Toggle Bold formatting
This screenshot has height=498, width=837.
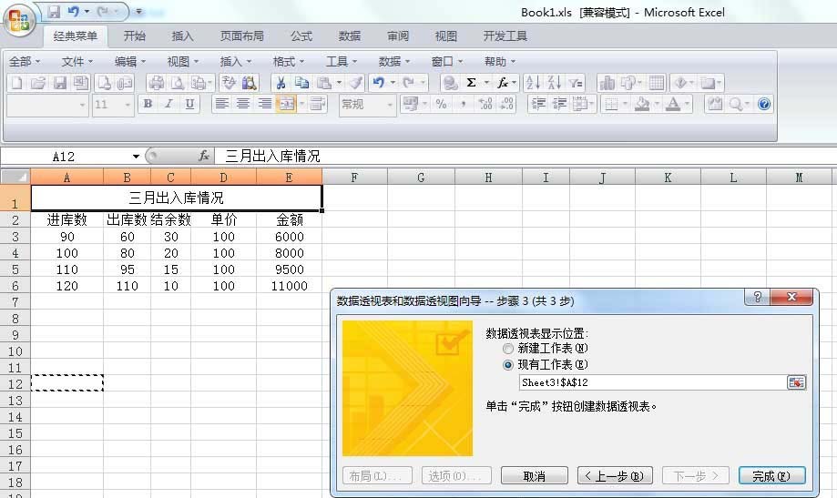pos(148,104)
